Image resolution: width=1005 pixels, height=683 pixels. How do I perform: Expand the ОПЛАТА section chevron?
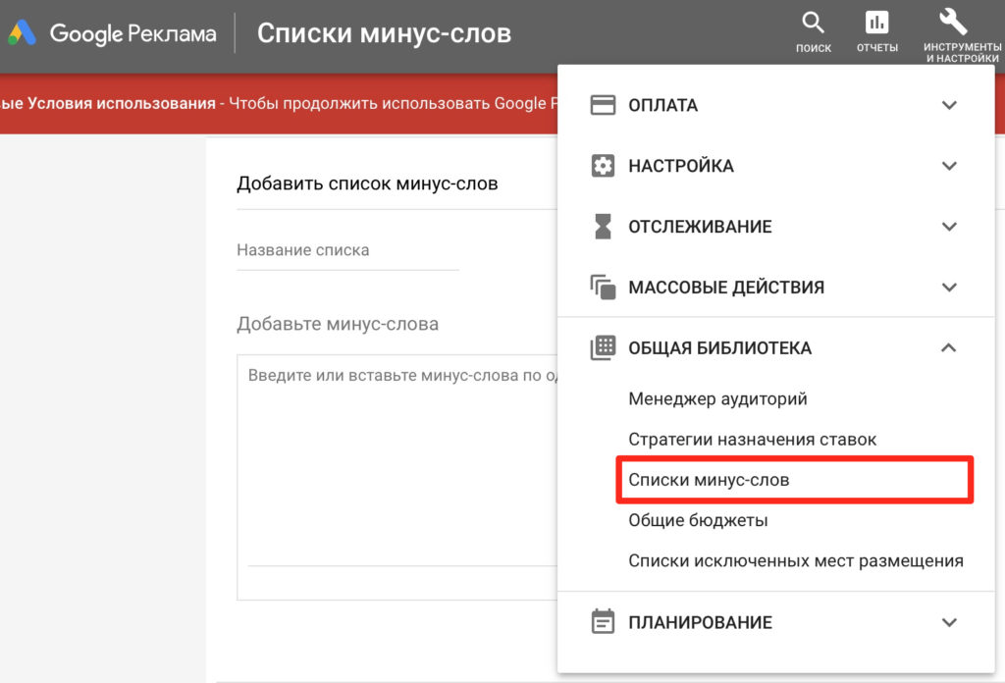pyautogui.click(x=949, y=105)
